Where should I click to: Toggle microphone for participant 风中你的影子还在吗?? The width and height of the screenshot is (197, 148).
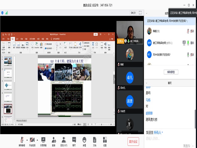[x=188, y=54]
